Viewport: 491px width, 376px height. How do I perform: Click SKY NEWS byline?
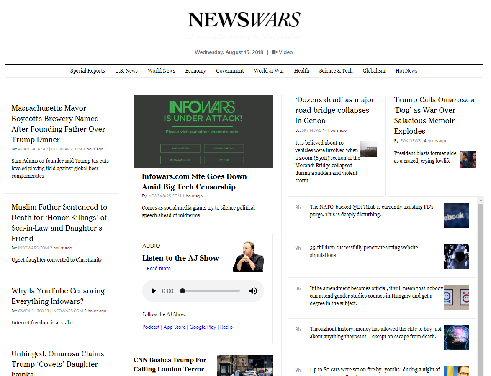[311, 130]
